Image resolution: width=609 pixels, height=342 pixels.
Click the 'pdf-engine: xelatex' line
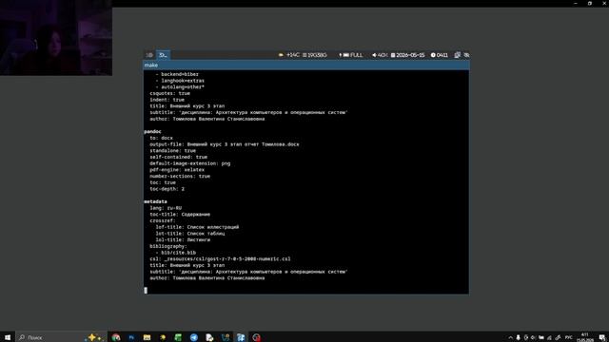[x=177, y=170]
